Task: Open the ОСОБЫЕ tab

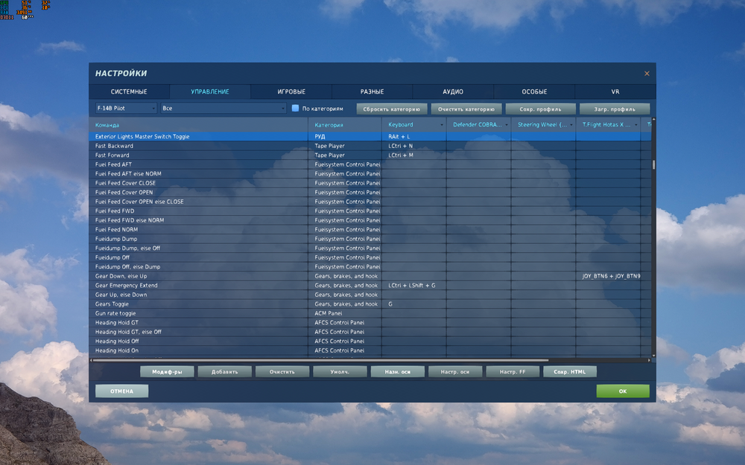Action: [x=534, y=92]
